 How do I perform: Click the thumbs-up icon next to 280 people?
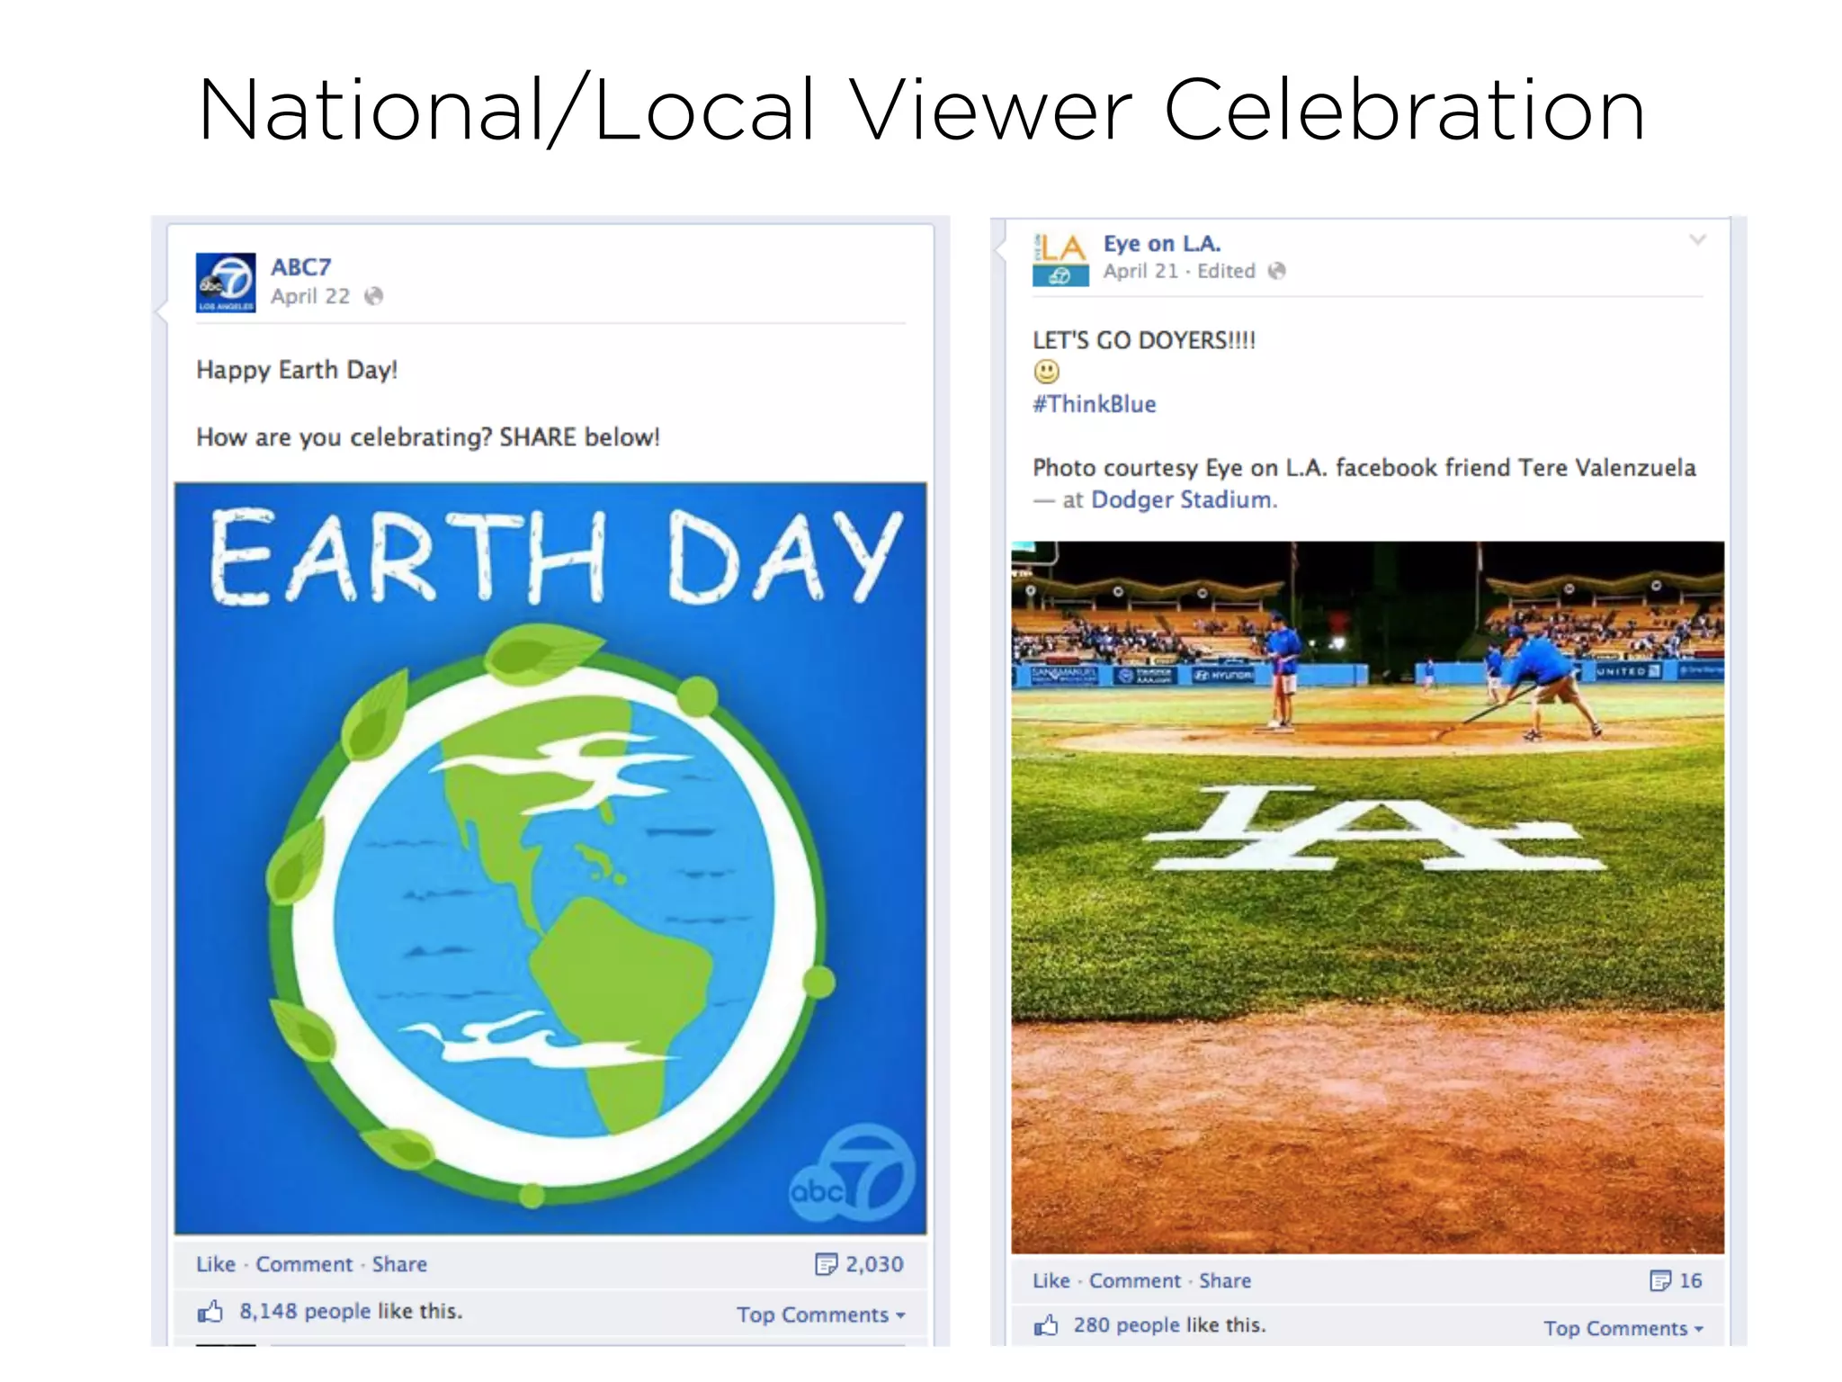pyautogui.click(x=1046, y=1325)
